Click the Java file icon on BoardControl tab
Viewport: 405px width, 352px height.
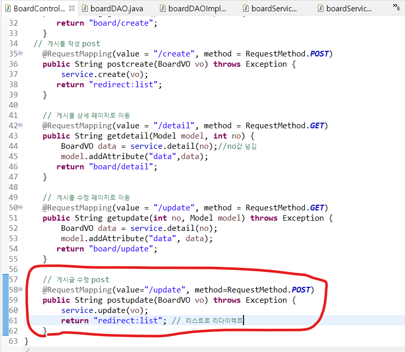coord(8,9)
